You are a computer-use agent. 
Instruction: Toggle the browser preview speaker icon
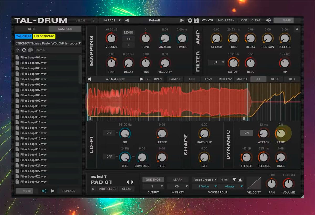tap(44, 191)
